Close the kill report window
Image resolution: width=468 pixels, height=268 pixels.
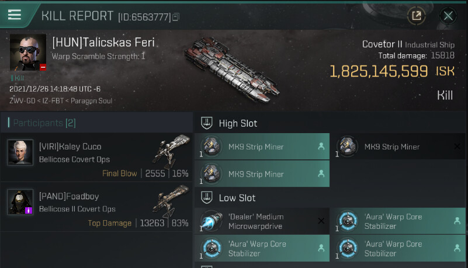(x=448, y=16)
